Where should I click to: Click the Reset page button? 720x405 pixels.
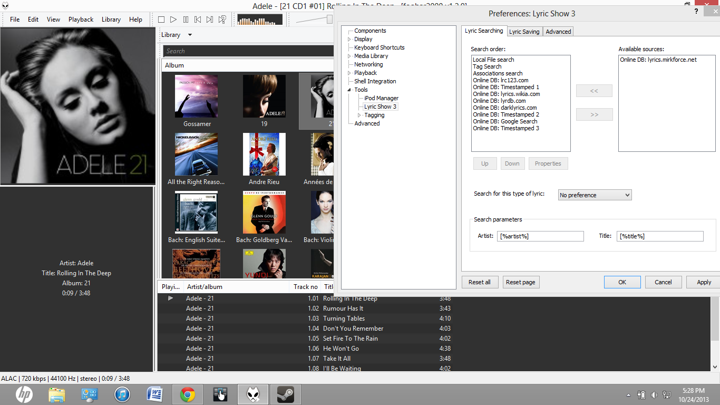[521, 282]
